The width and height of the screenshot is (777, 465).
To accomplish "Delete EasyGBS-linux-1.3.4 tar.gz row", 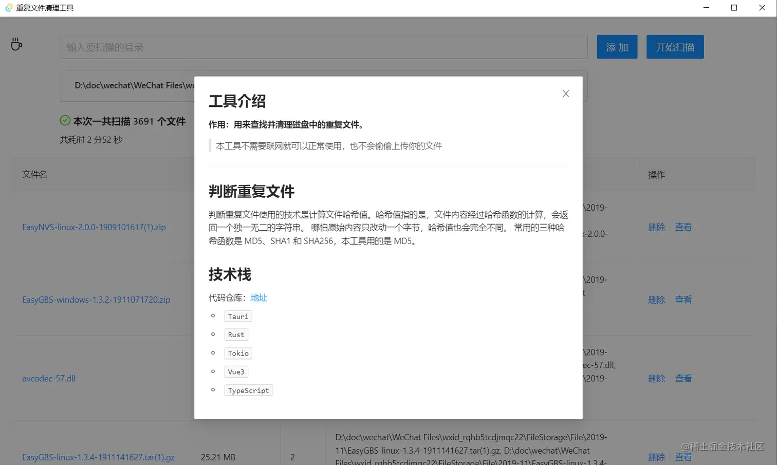I will 657,457.
